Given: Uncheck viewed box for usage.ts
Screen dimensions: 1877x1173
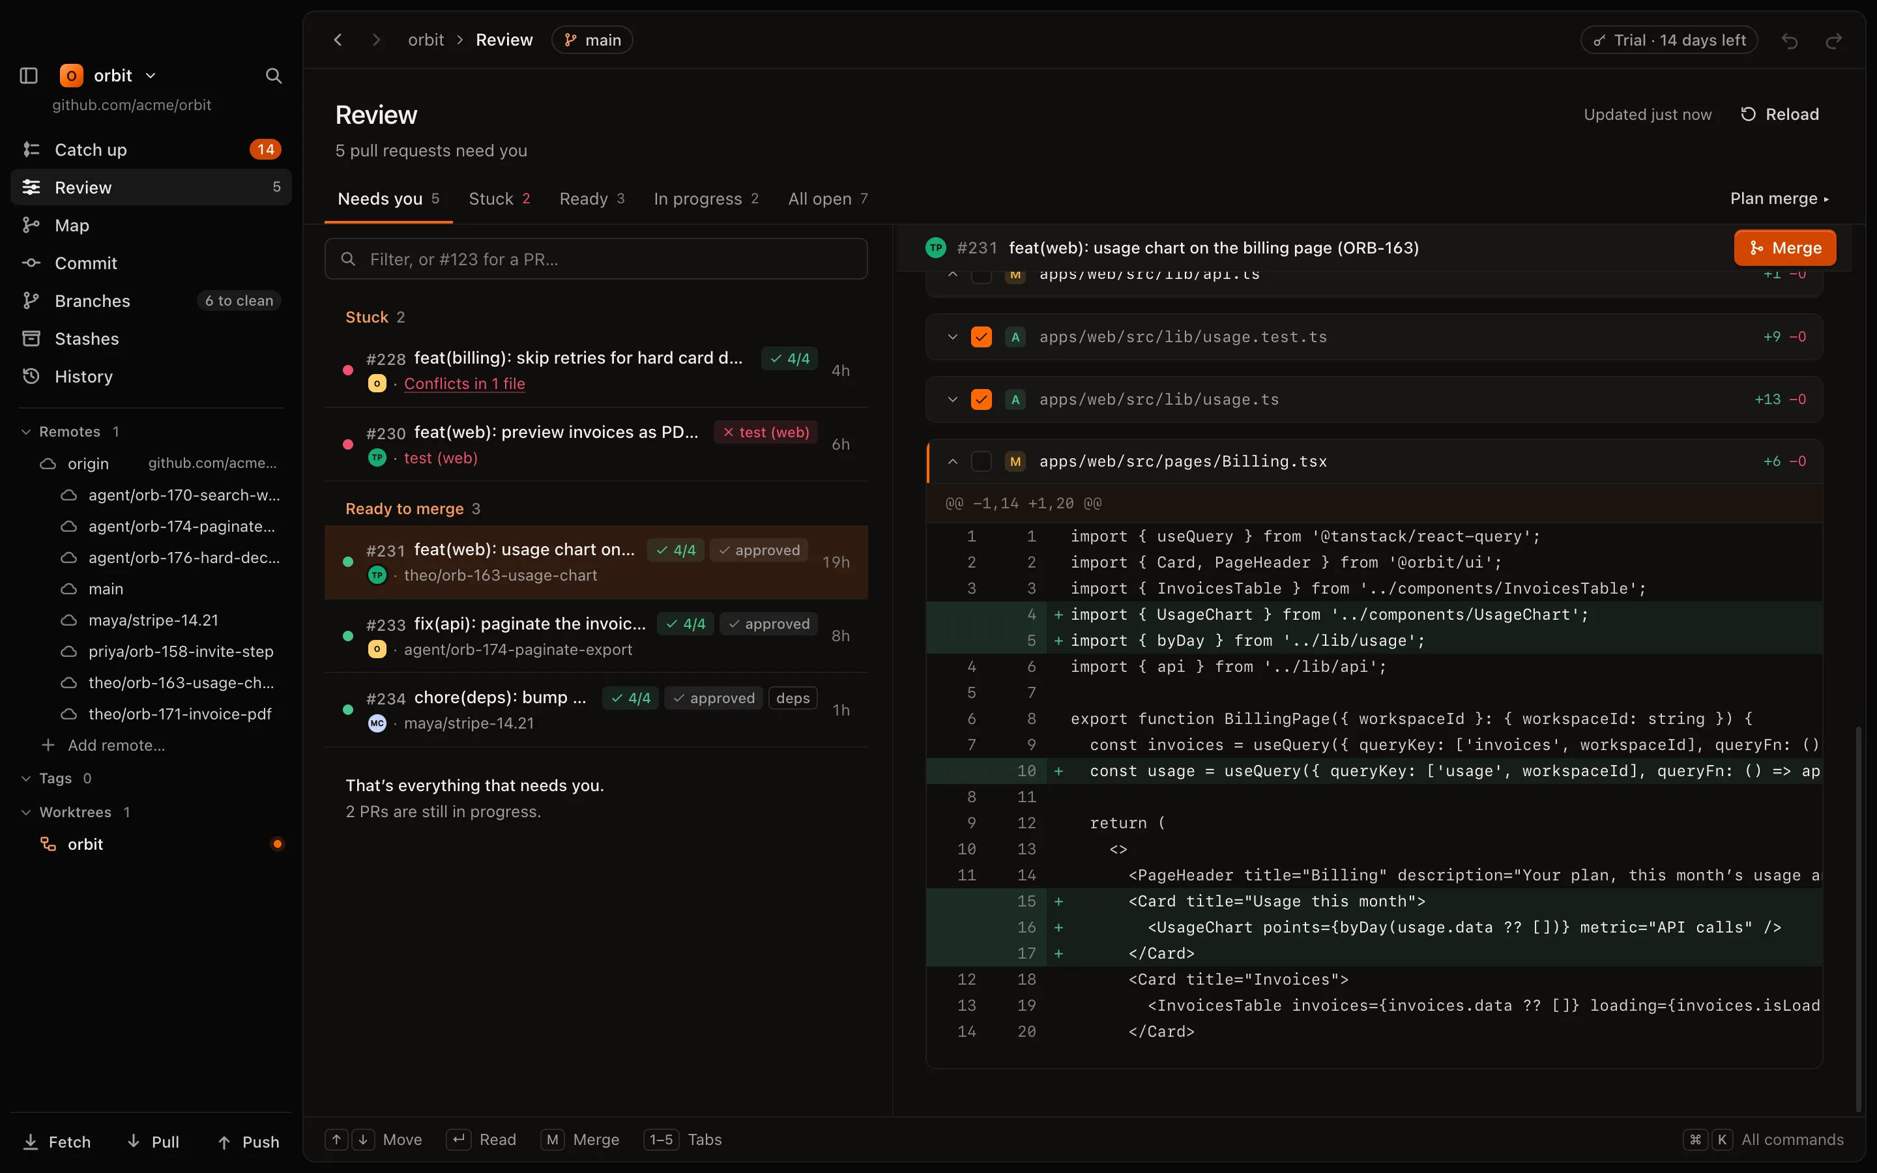Looking at the screenshot, I should (x=981, y=399).
